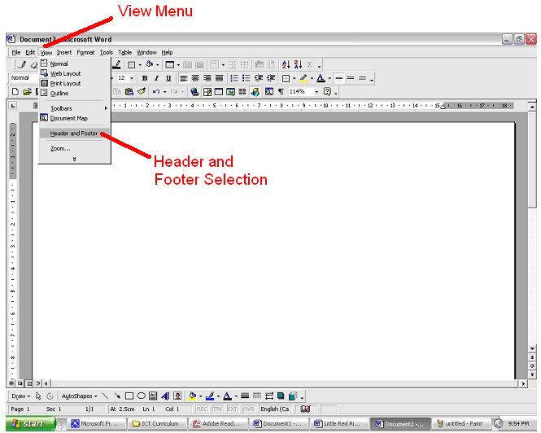Screen dimensions: 541x433
Task: Open a file with the folder icon
Action: coord(27,91)
